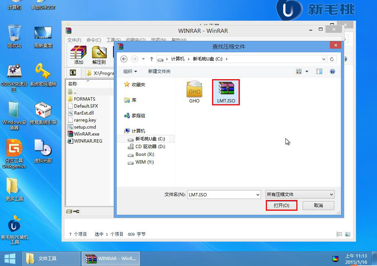
Task: Toggle the preview pane button
Action: [319, 71]
